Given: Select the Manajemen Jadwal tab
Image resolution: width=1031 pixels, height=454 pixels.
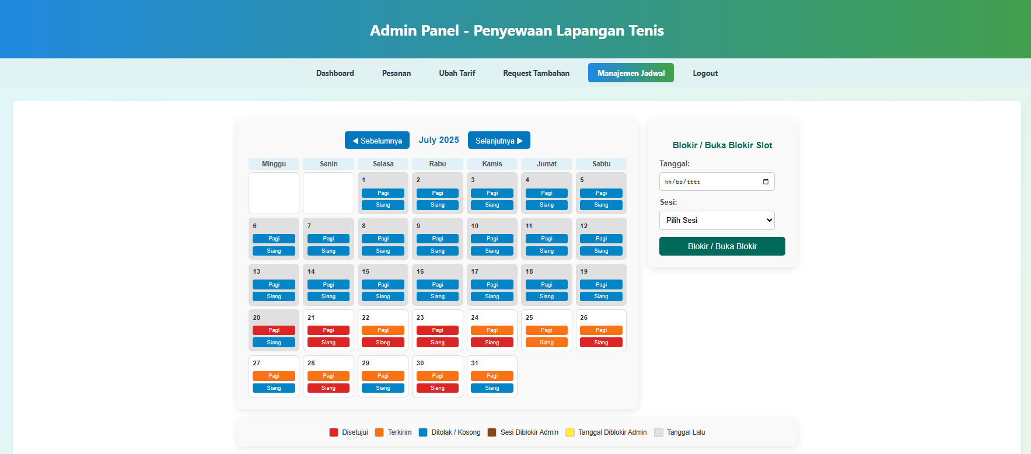Looking at the screenshot, I should (631, 73).
